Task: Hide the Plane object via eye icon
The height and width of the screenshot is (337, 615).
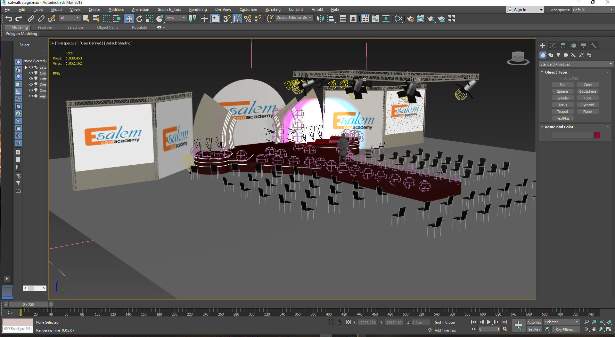Action: (x=31, y=96)
